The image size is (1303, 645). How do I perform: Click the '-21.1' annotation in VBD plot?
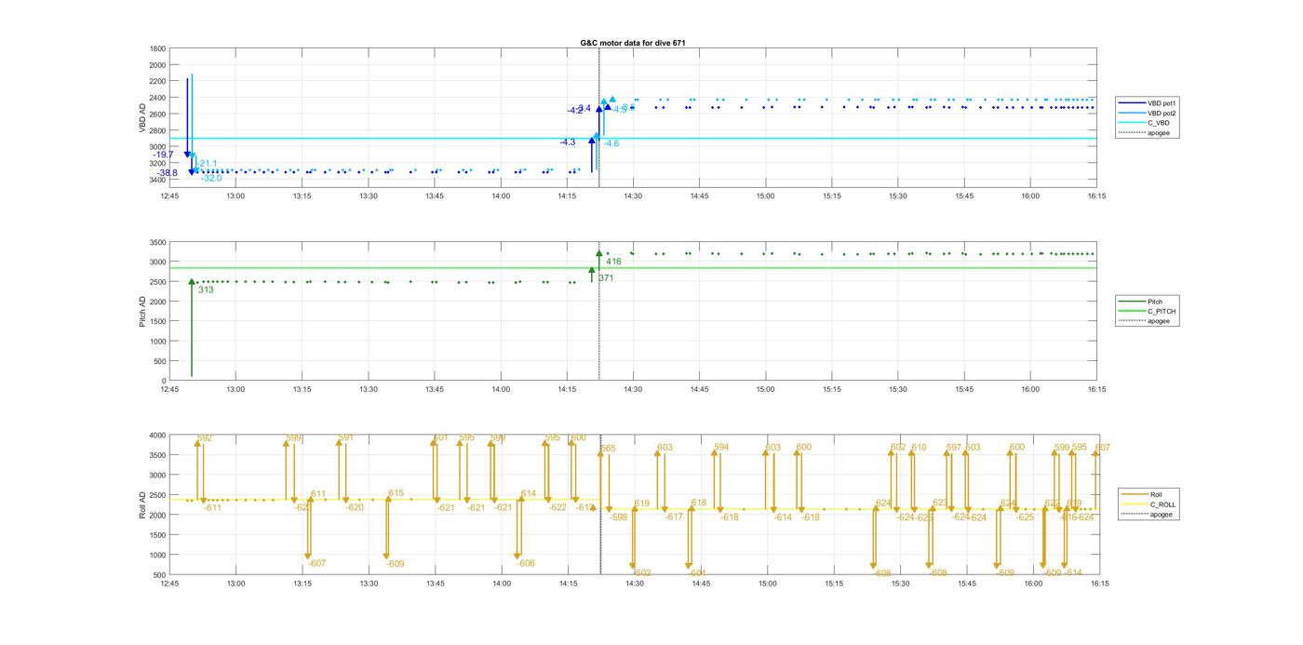(207, 164)
